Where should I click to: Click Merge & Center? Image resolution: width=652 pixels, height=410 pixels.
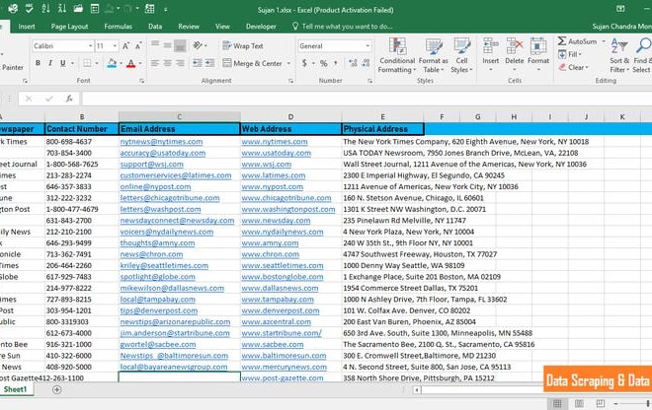pyautogui.click(x=252, y=63)
